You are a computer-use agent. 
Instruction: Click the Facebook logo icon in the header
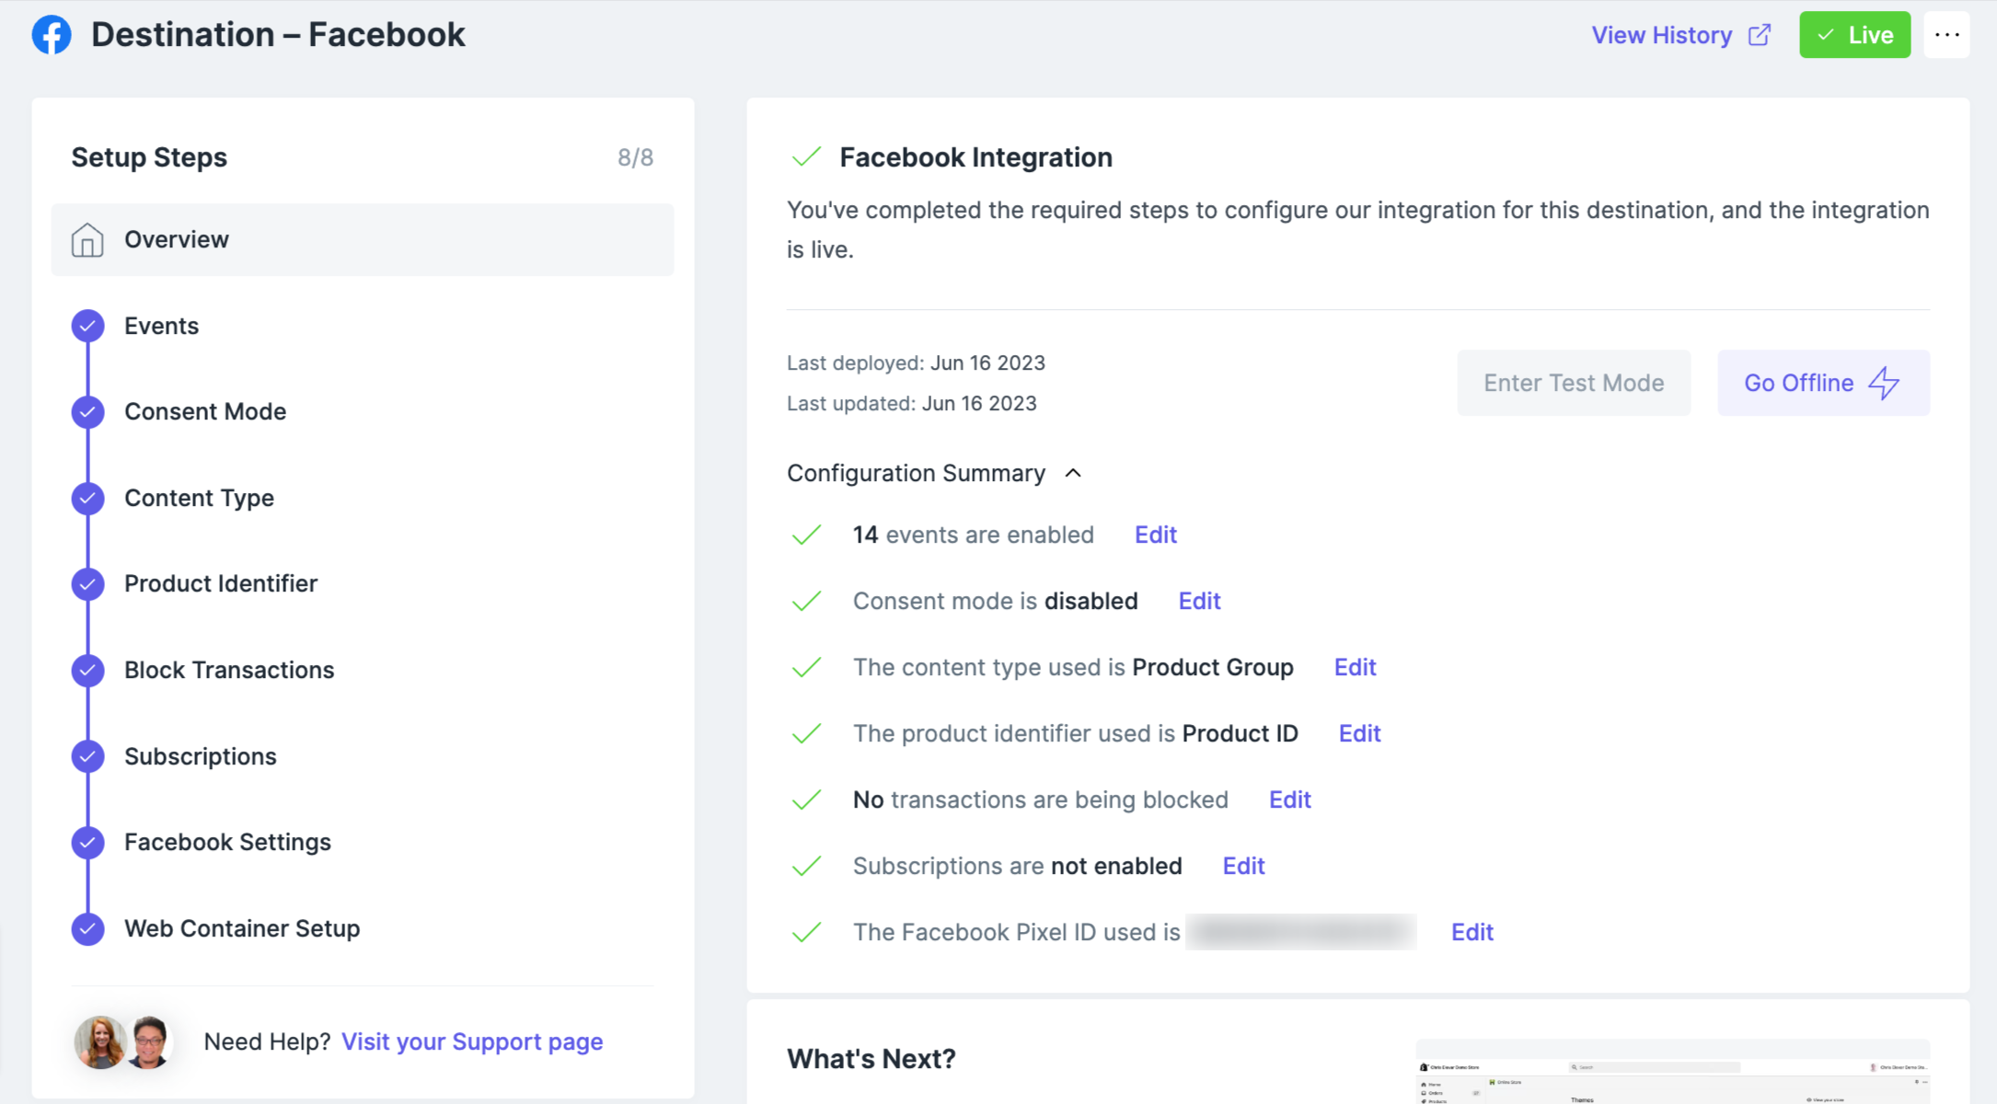click(x=52, y=35)
